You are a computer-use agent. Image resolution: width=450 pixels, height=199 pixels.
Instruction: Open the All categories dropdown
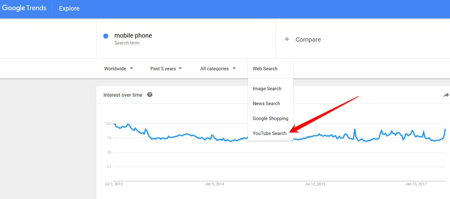pyautogui.click(x=218, y=69)
